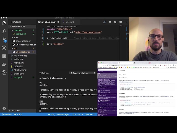
Task: Select the url-checker.cr editor tab
Action: point(49,22)
